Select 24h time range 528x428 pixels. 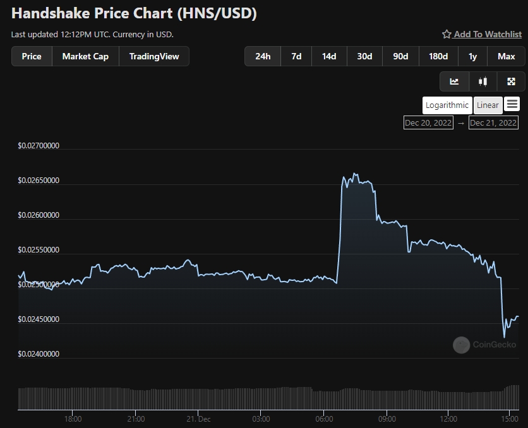point(263,56)
